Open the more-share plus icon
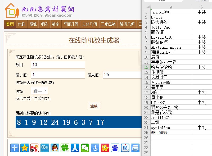212x156 pixels. (15, 148)
